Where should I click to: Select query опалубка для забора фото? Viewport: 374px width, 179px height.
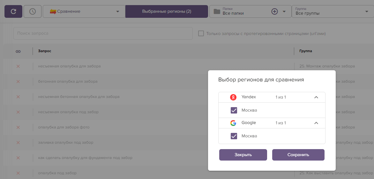click(64, 127)
